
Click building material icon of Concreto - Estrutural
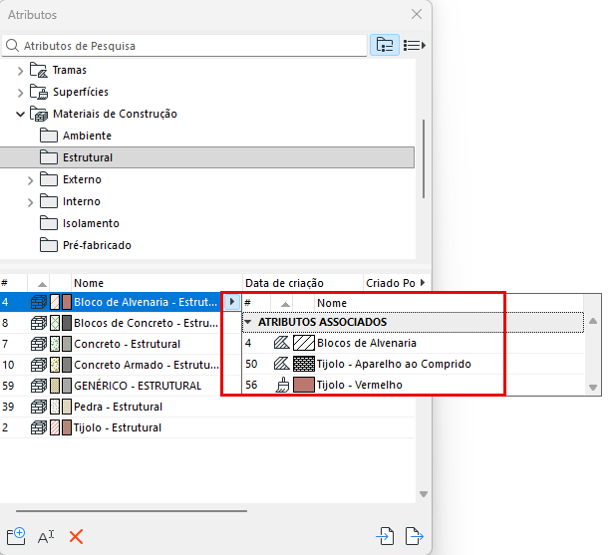pyautogui.click(x=39, y=344)
